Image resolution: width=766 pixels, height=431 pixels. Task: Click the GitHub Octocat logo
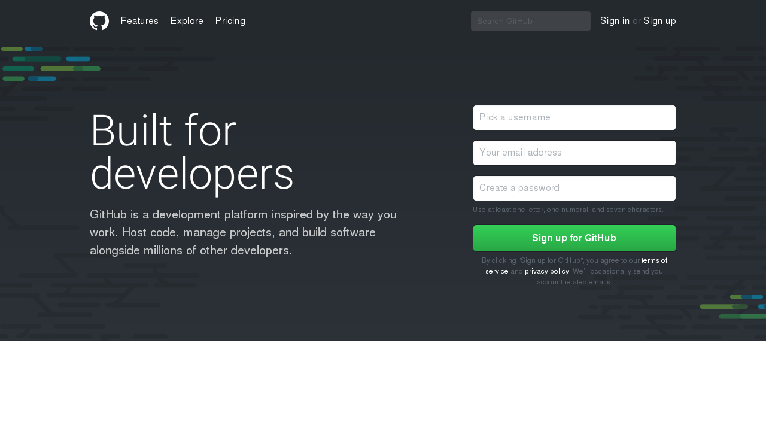tap(99, 21)
